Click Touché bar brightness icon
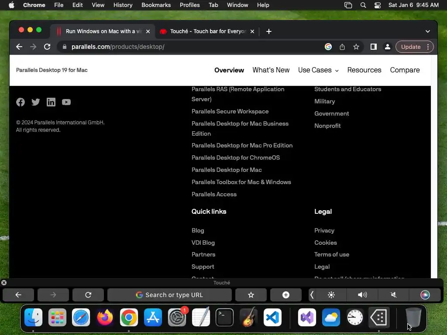 331,295
